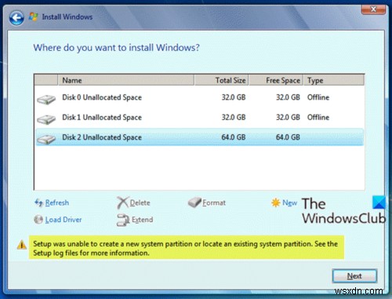Click the Total Size column header
Image resolution: width=392 pixels, height=299 pixels.
[221, 80]
